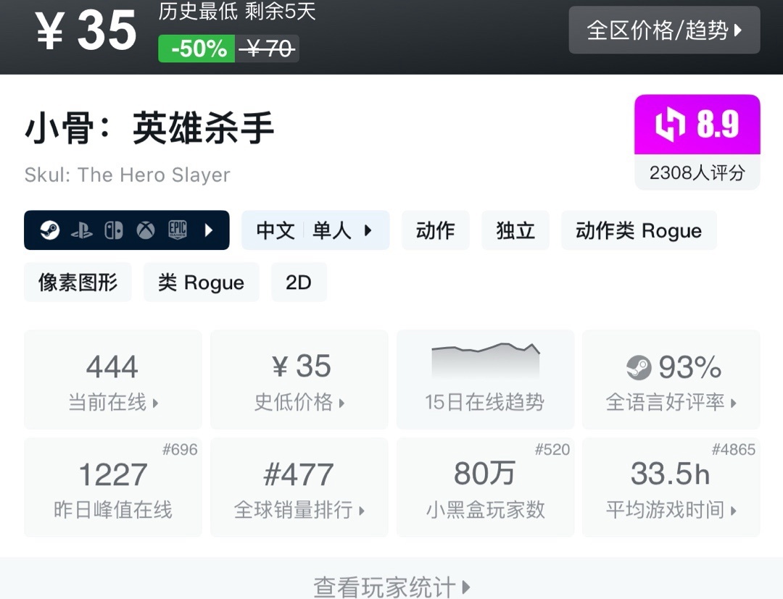Expand the 平均游戏时间 details arrow
The height and width of the screenshot is (599, 783).
point(734,511)
